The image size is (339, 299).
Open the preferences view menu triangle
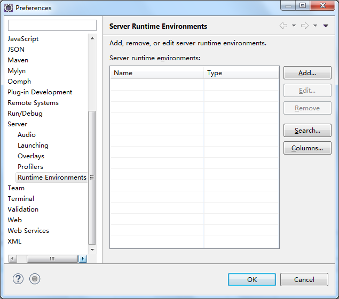coord(326,26)
